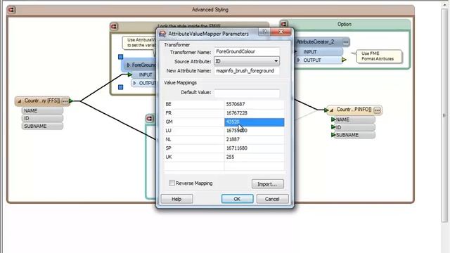
Task: Click green arrow beside SUBNAME in writer
Action: (333, 135)
